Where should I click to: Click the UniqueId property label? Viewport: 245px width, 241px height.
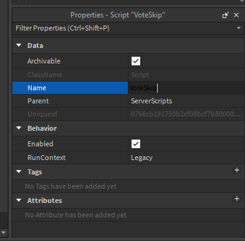[42, 114]
